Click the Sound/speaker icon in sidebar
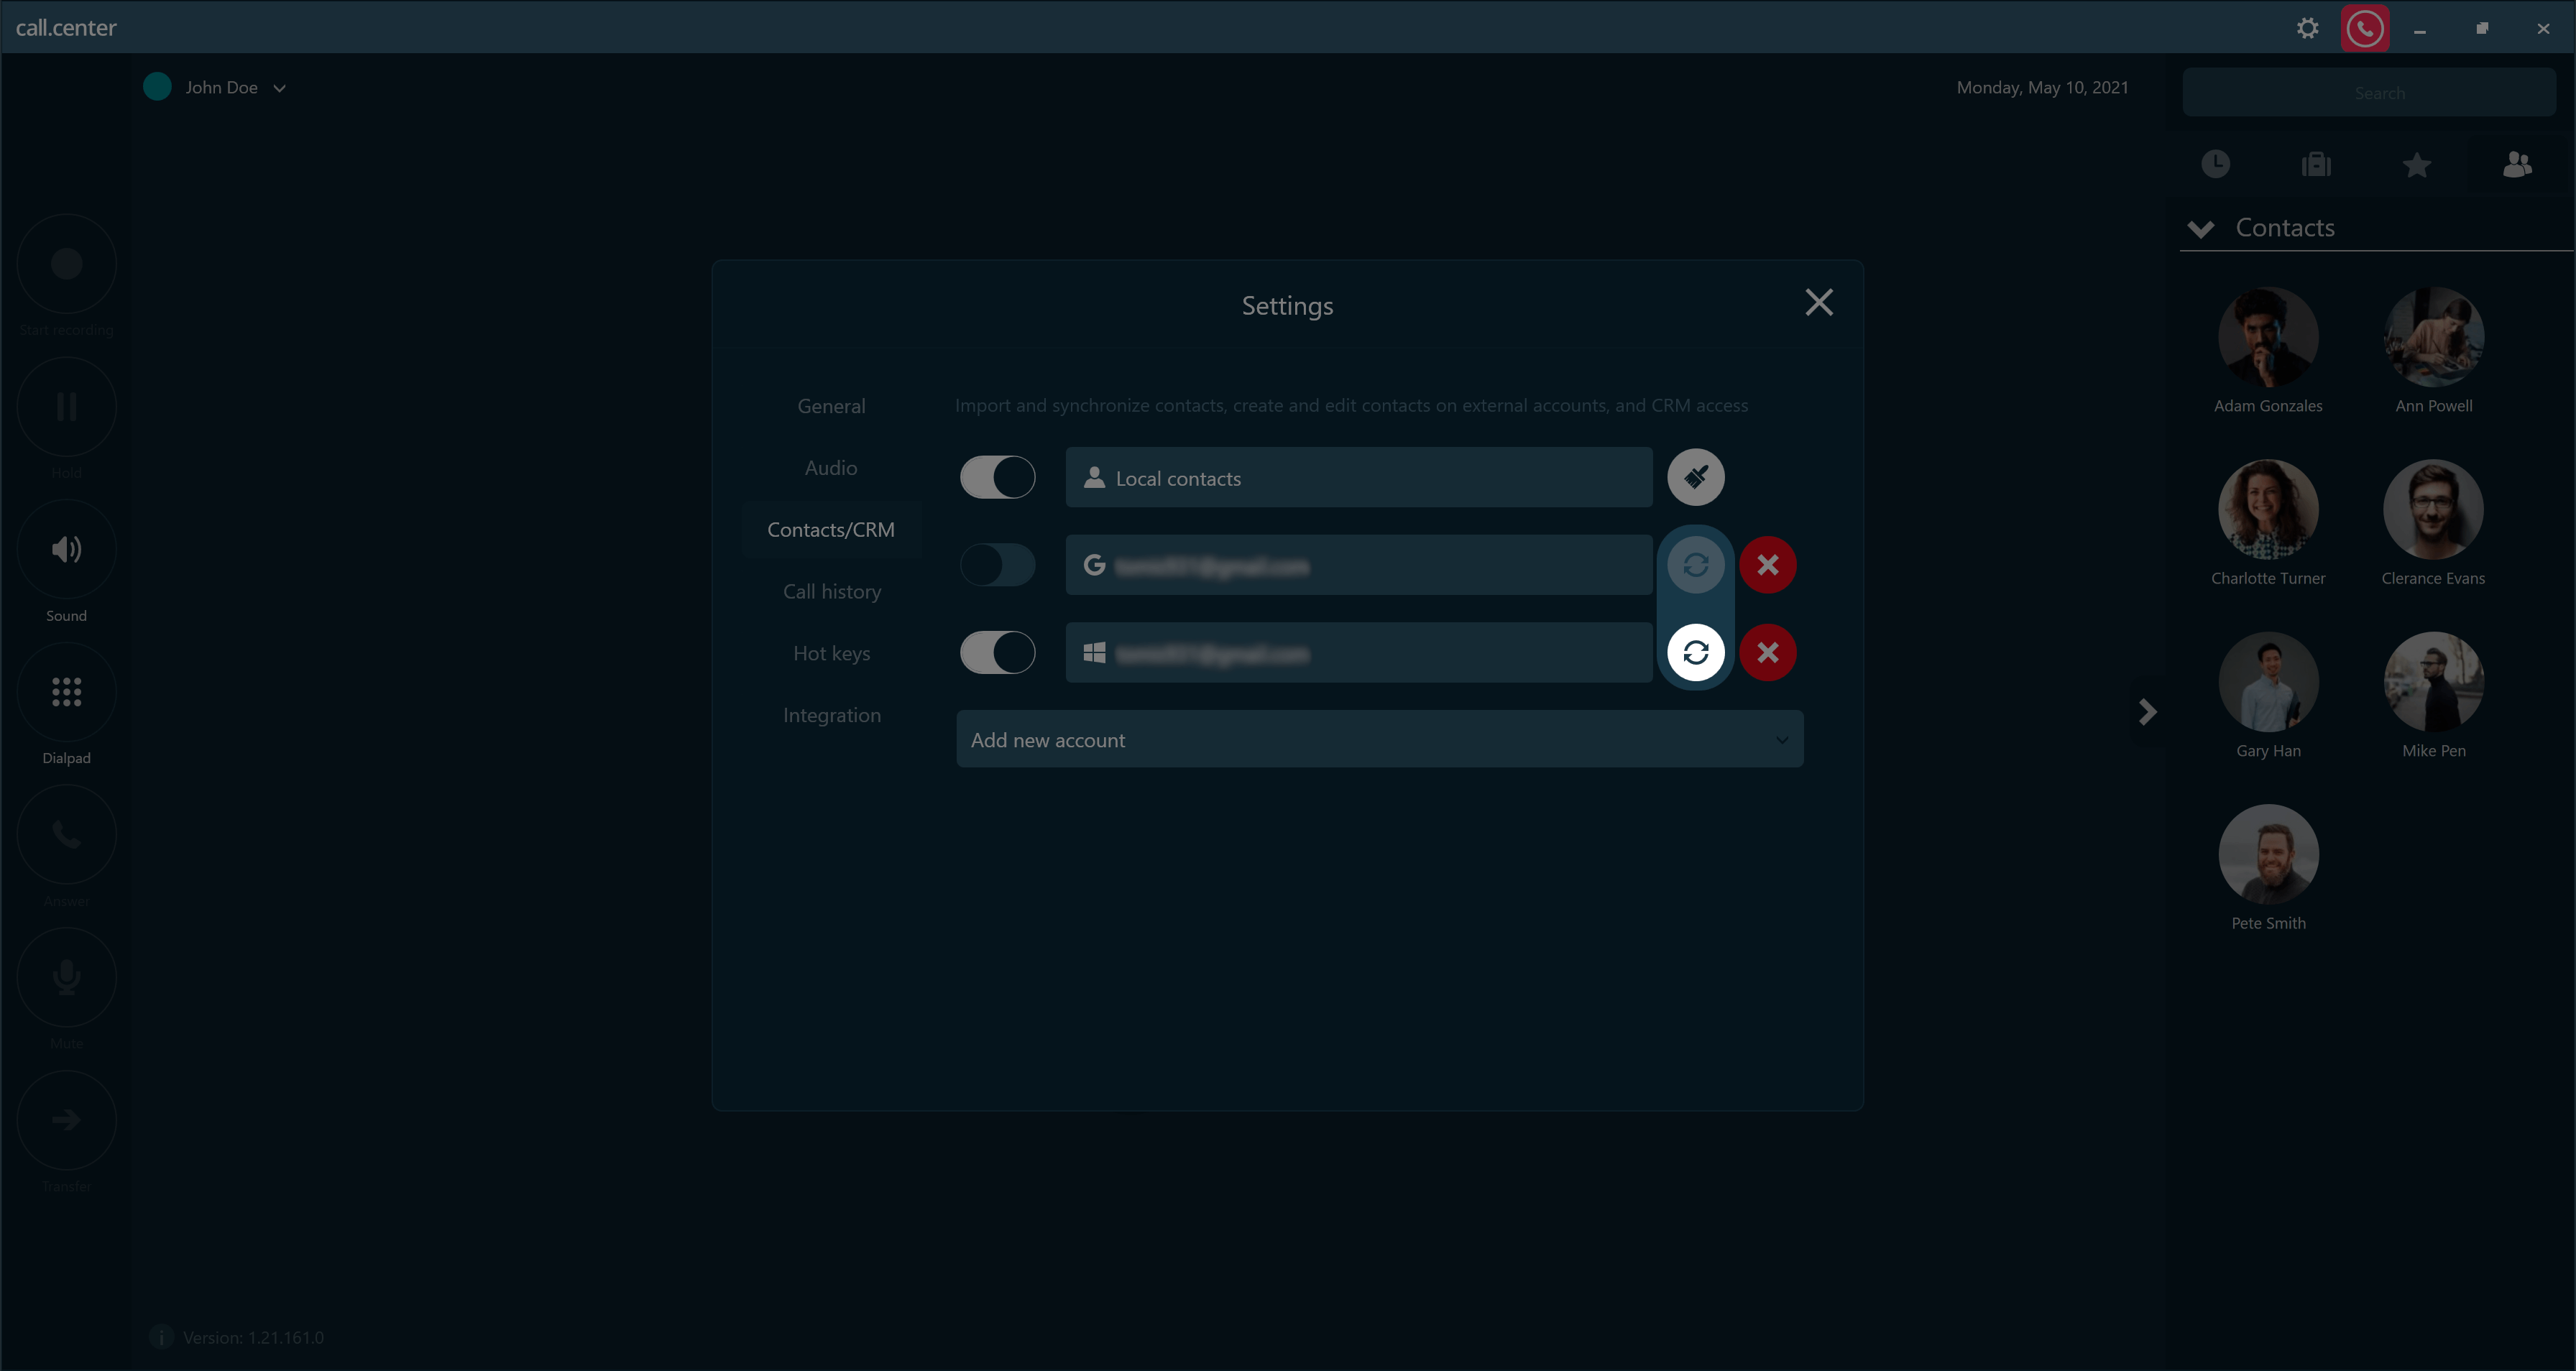This screenshot has width=2576, height=1371. tap(66, 548)
